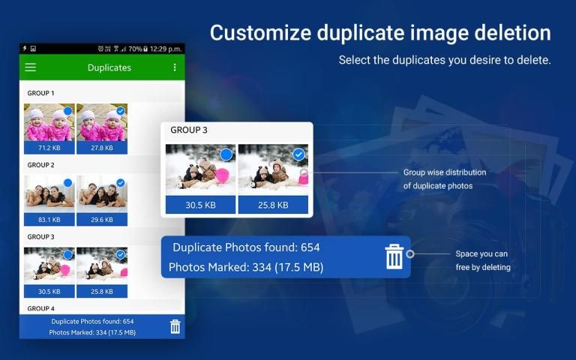Viewport: 576px width, 360px height.
Task: Tap the phone's 30.5 KB Group 3 thumbnail
Action: (x=46, y=268)
